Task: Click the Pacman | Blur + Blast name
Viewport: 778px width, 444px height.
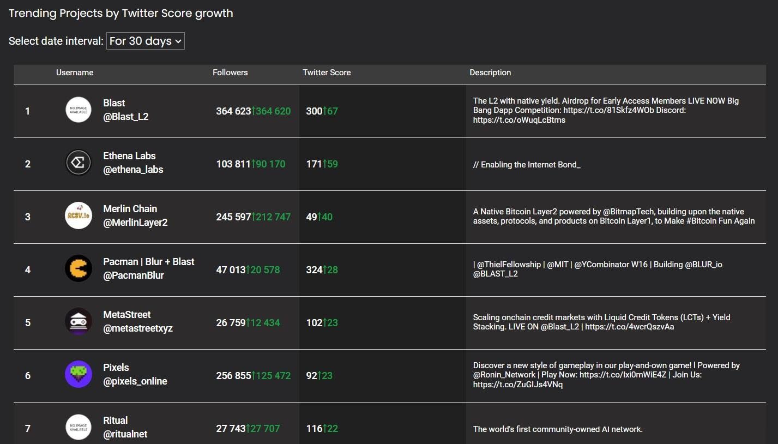Action: pyautogui.click(x=149, y=262)
